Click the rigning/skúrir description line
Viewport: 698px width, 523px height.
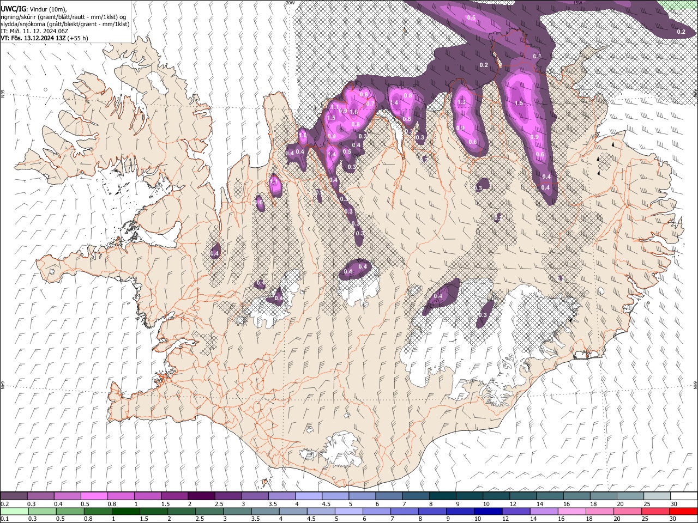64,17
